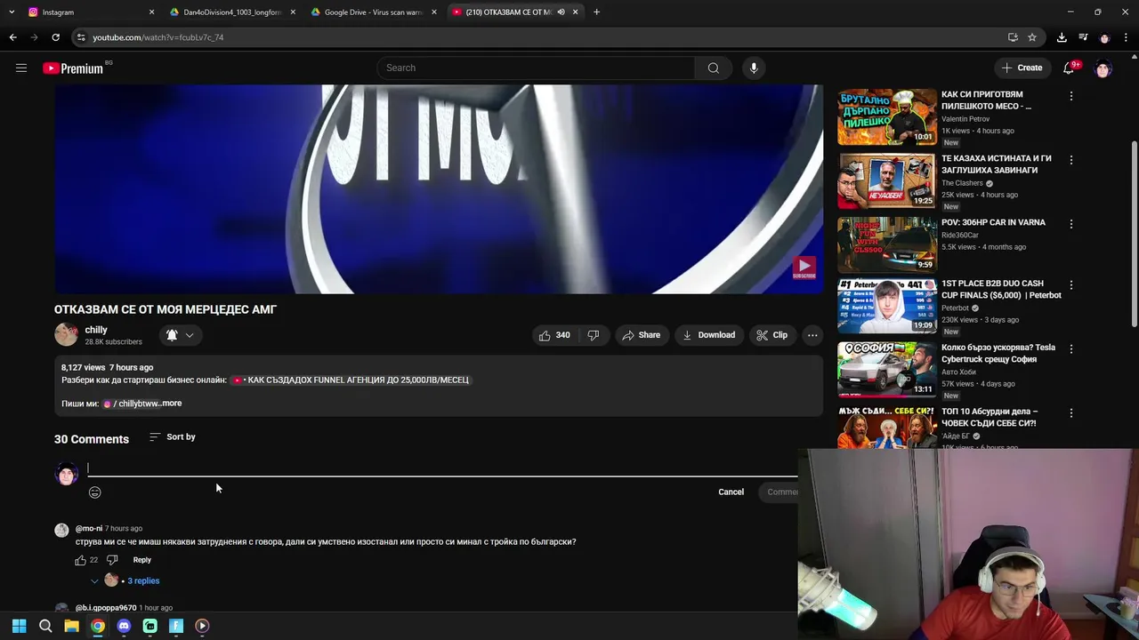Like the @mo-ni comment
Screen dimensions: 1139x640
pyautogui.click(x=81, y=560)
